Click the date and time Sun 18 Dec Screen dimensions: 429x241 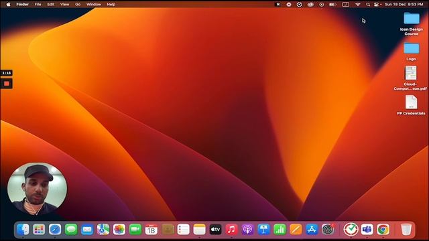point(404,5)
